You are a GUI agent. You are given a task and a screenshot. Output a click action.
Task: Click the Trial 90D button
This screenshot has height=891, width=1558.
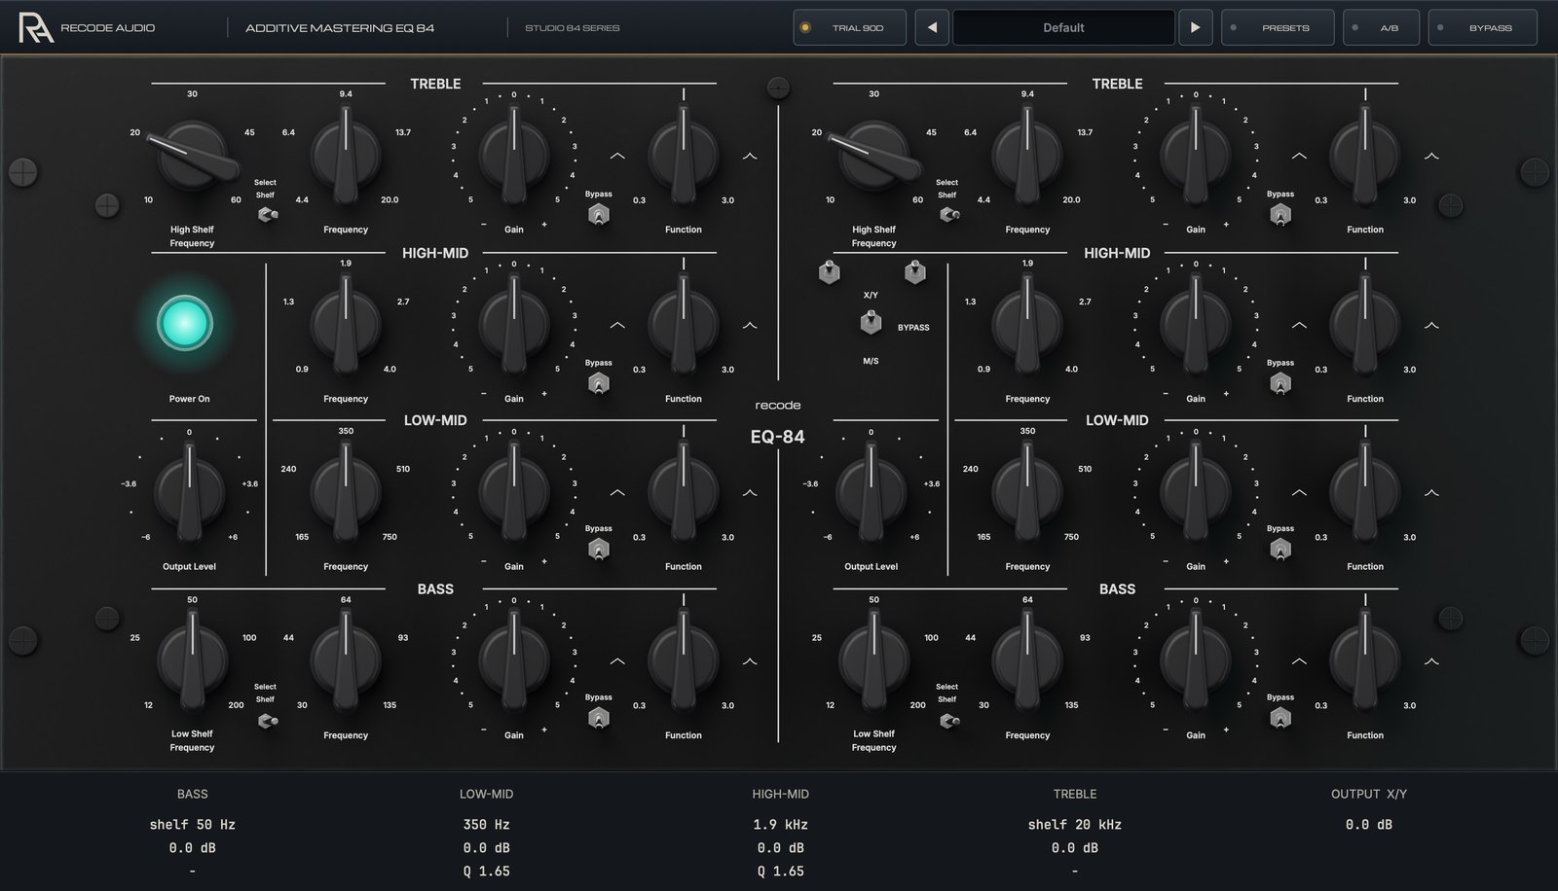click(849, 27)
